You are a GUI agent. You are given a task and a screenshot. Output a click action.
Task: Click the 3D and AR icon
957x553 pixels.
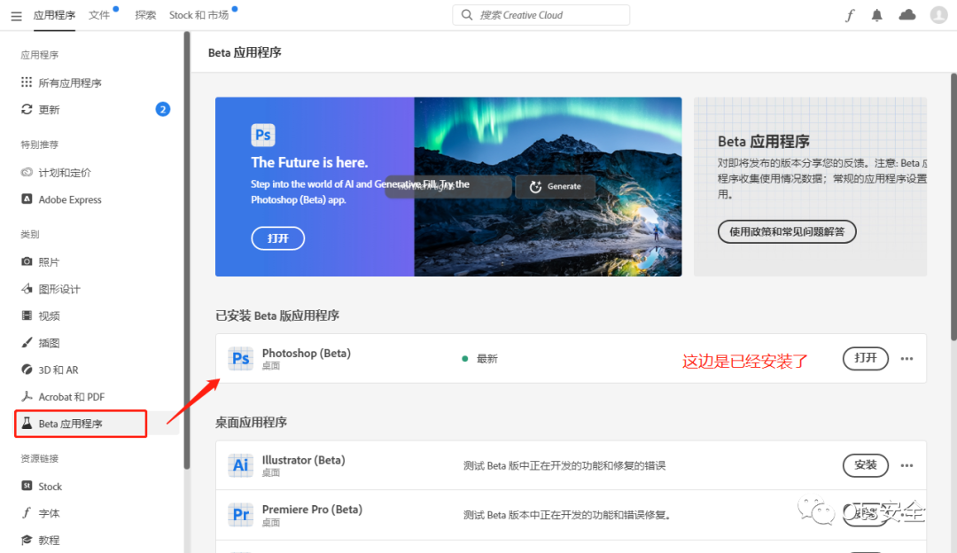27,370
